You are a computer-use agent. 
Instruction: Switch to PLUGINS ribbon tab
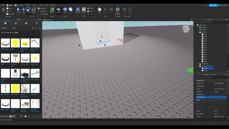pos(53,5)
